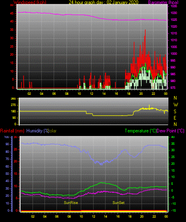Click the 45 windspeed scale value
Screen dimensions: 186x222
[12, 14]
